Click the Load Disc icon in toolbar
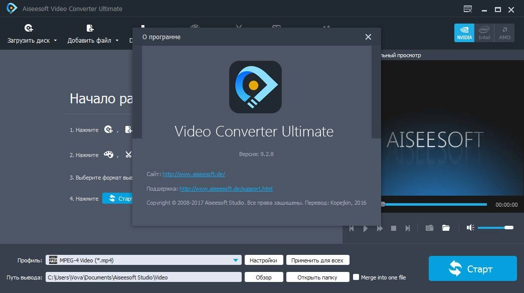The height and width of the screenshot is (293, 524). tap(29, 28)
